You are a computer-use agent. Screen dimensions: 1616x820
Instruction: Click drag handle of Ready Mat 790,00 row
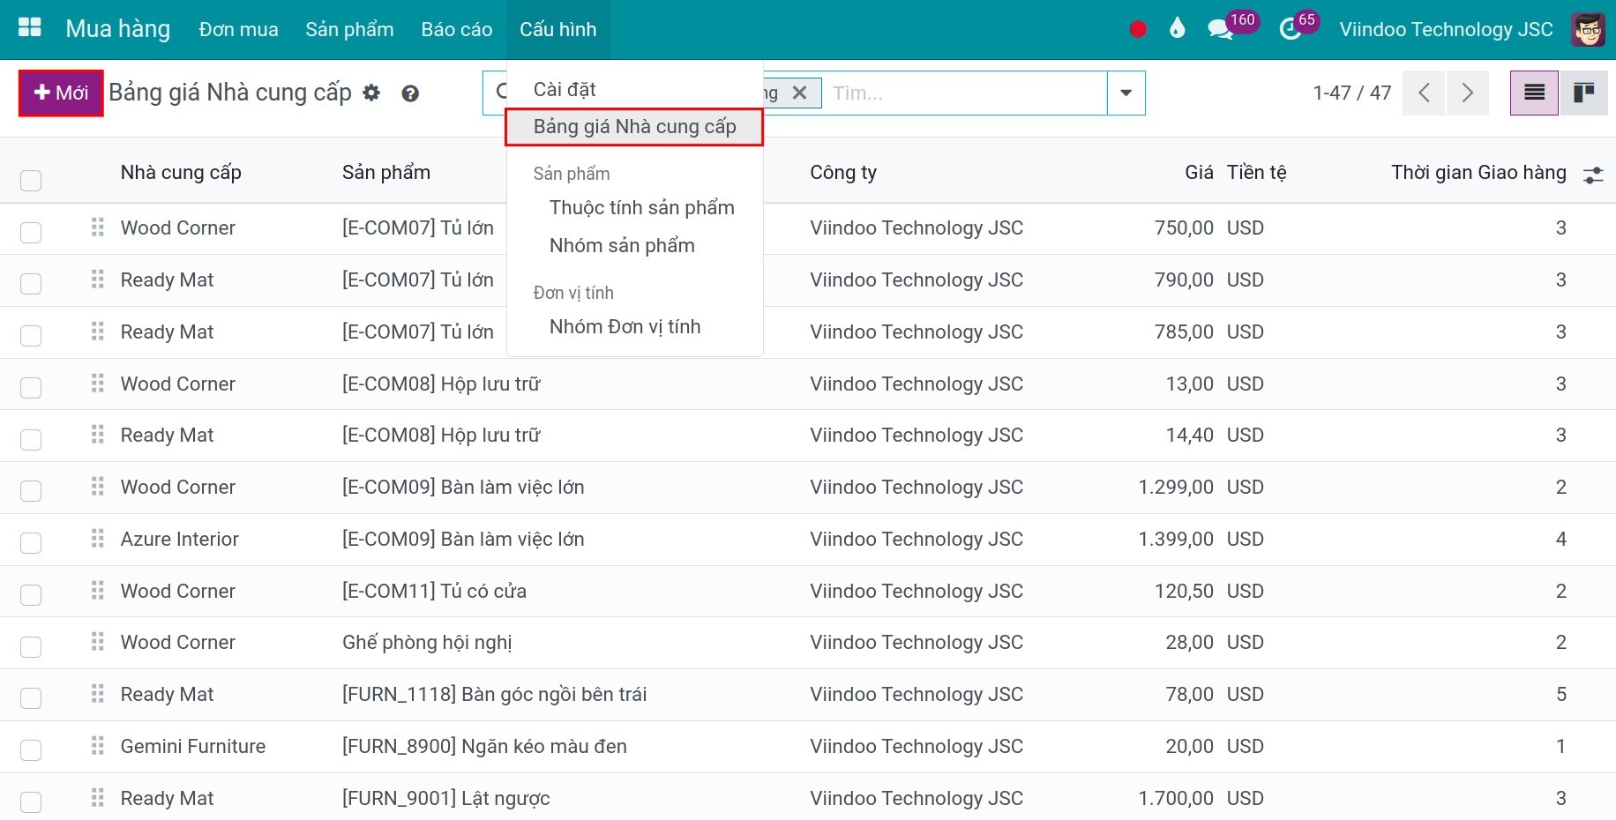[x=98, y=280]
